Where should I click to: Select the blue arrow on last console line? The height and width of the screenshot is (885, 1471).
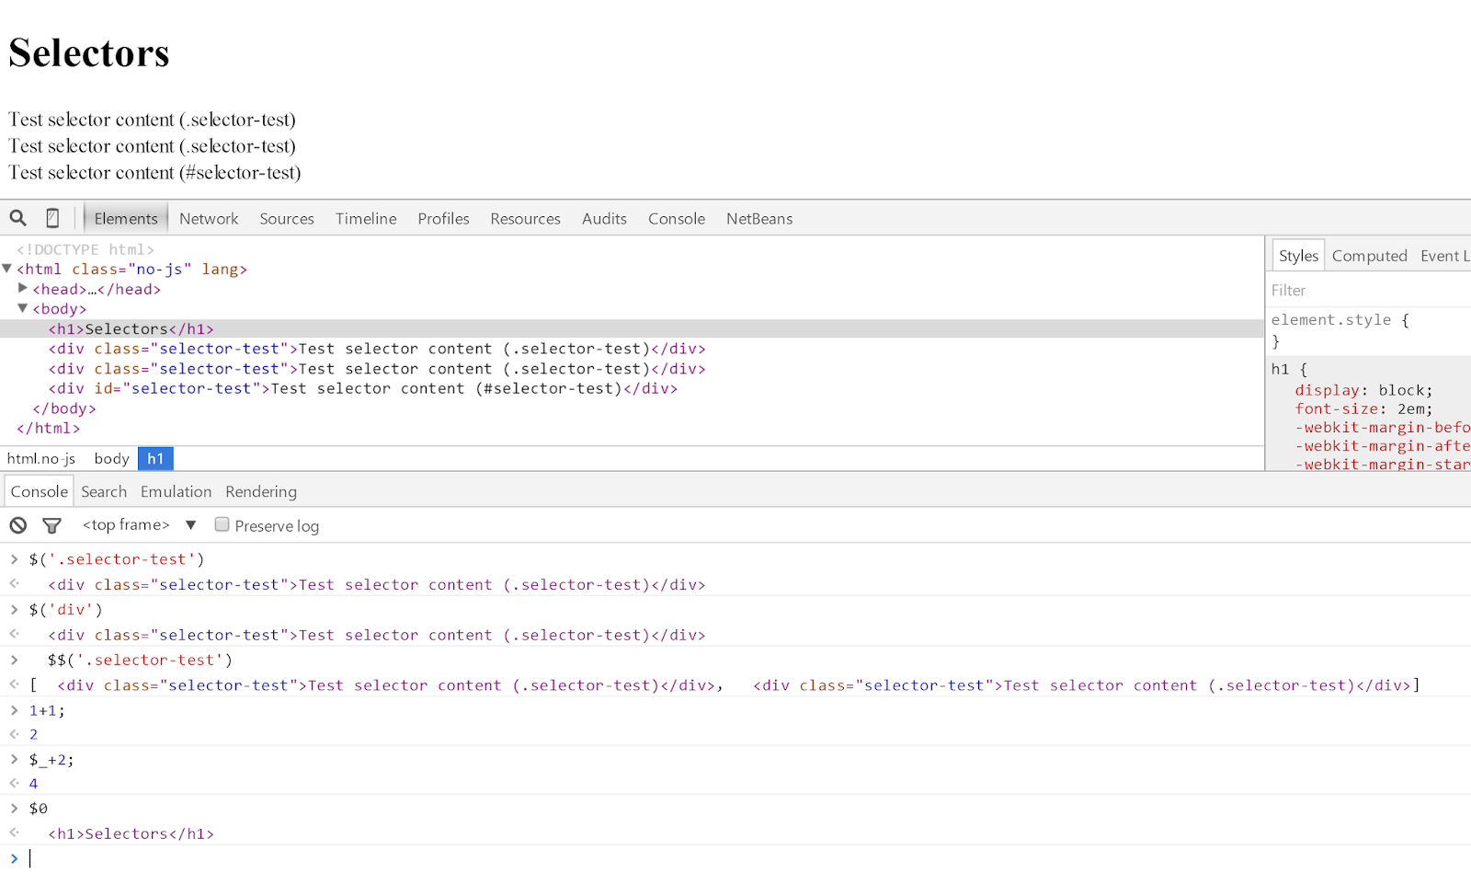14,857
